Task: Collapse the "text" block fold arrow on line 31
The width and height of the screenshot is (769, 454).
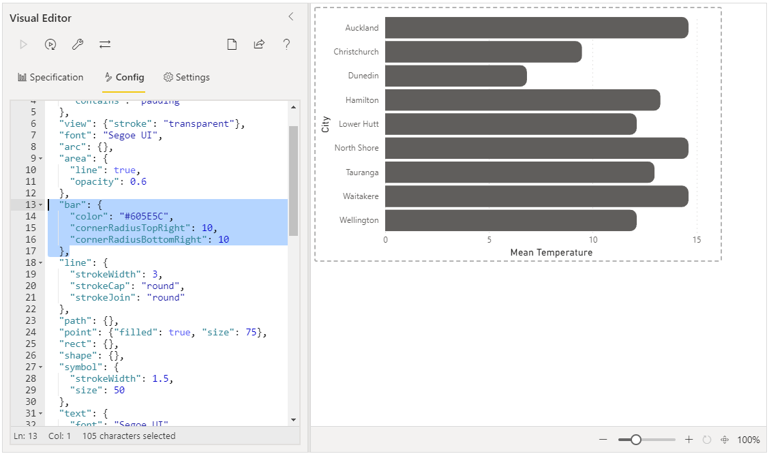Action: (41, 414)
